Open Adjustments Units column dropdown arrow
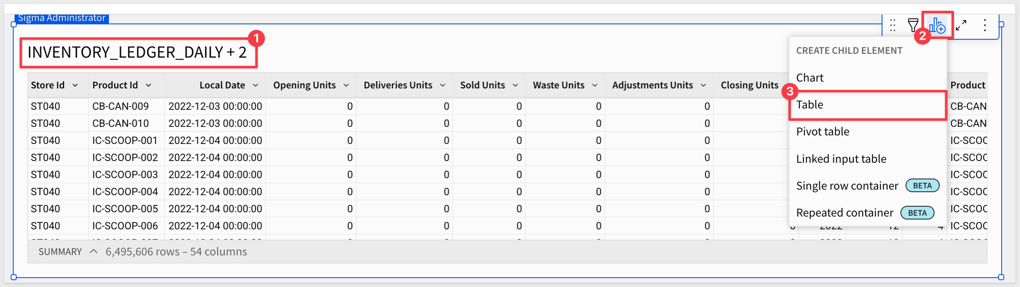 coord(703,85)
